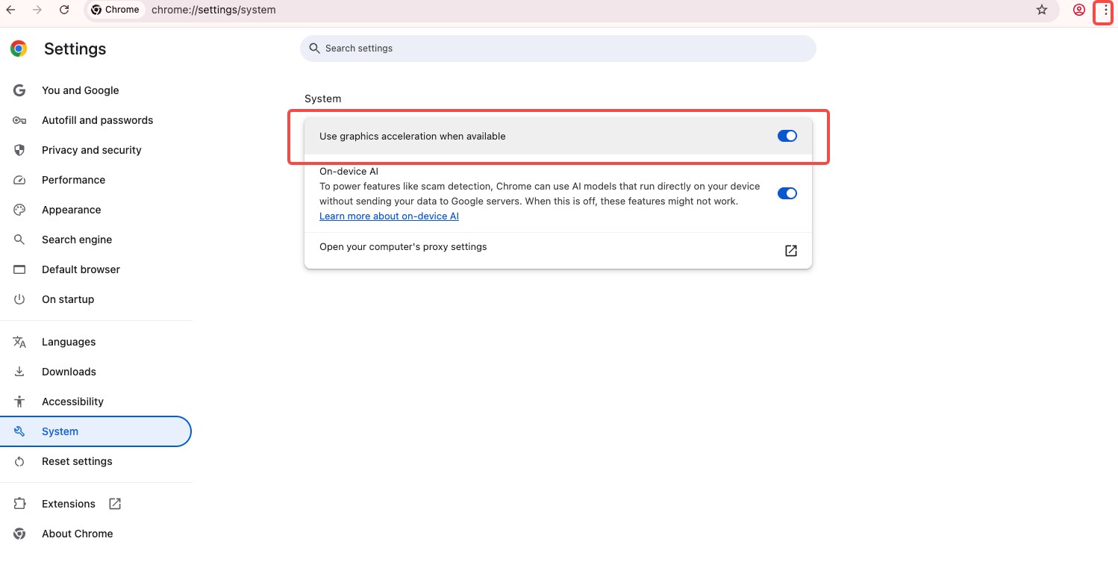Disable graphics acceleration toggle
Image resolution: width=1118 pixels, height=562 pixels.
tap(787, 136)
